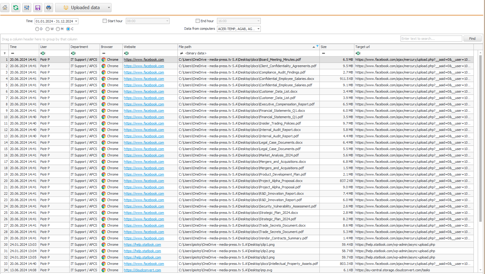Open help.statlook.com link in row 32

[x=142, y=257]
